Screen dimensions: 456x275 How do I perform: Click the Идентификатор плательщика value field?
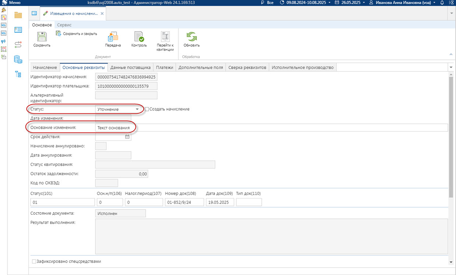[x=126, y=86]
